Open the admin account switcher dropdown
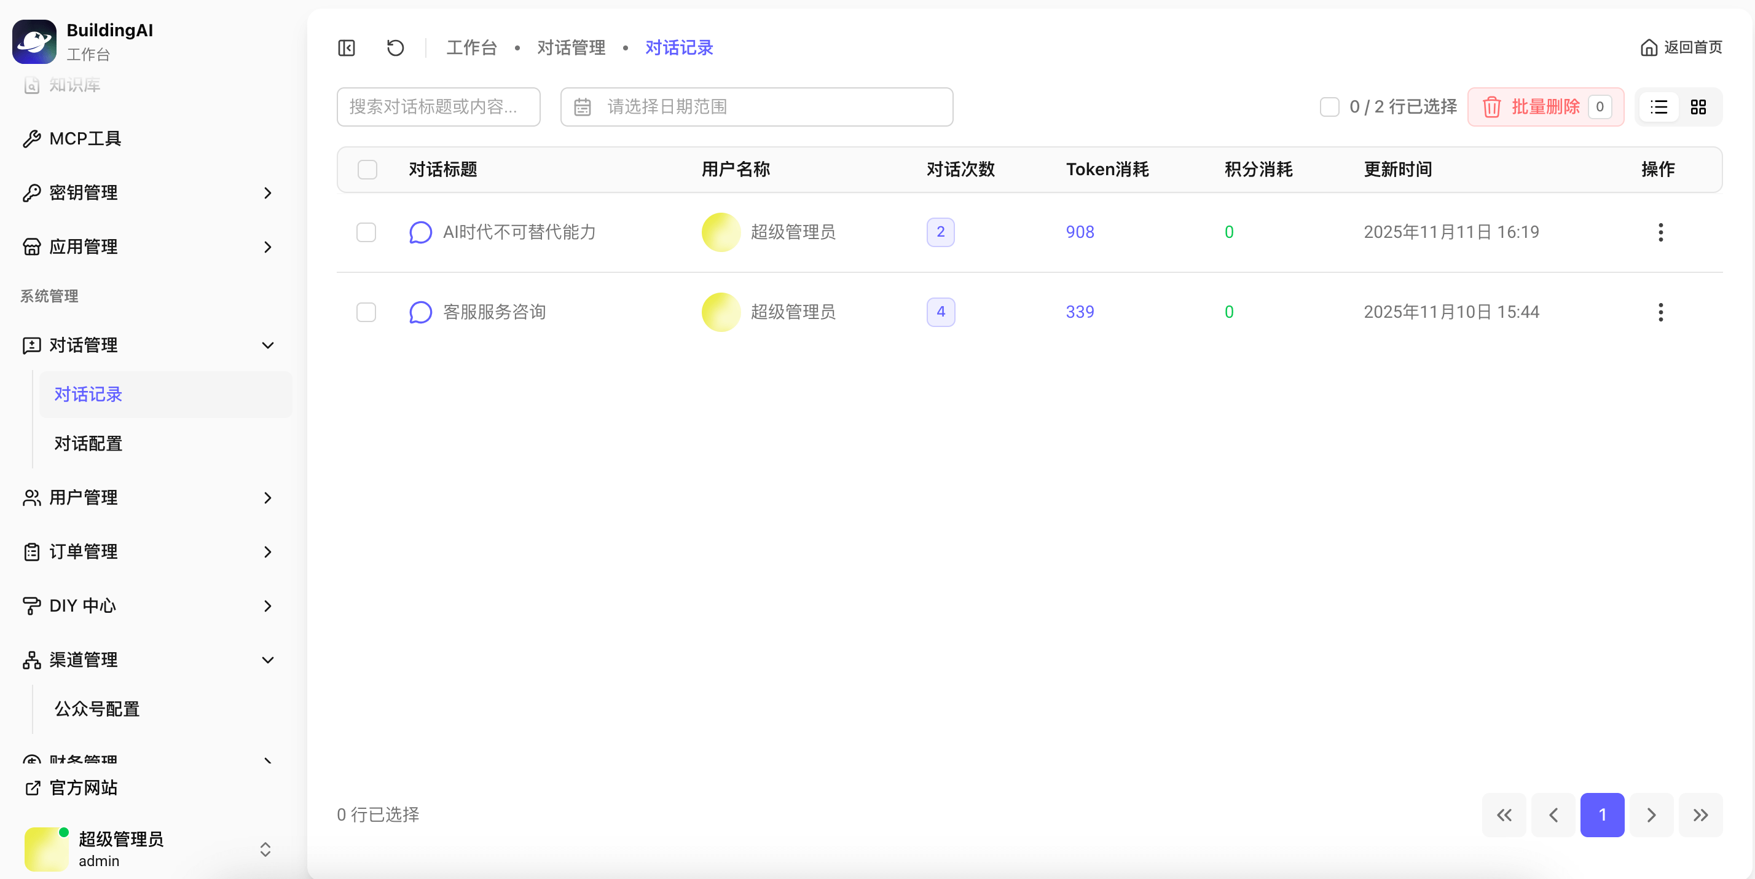This screenshot has height=879, width=1755. tap(265, 849)
